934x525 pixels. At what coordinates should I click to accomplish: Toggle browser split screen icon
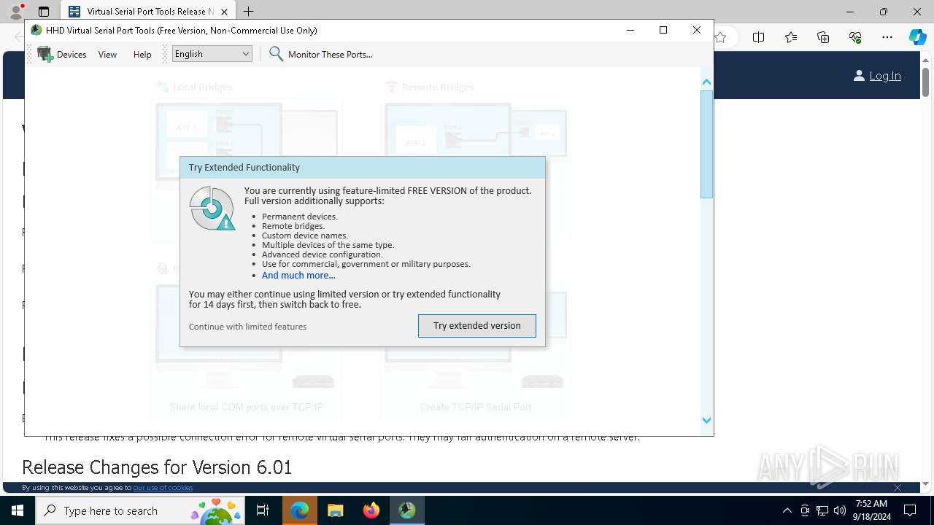758,38
